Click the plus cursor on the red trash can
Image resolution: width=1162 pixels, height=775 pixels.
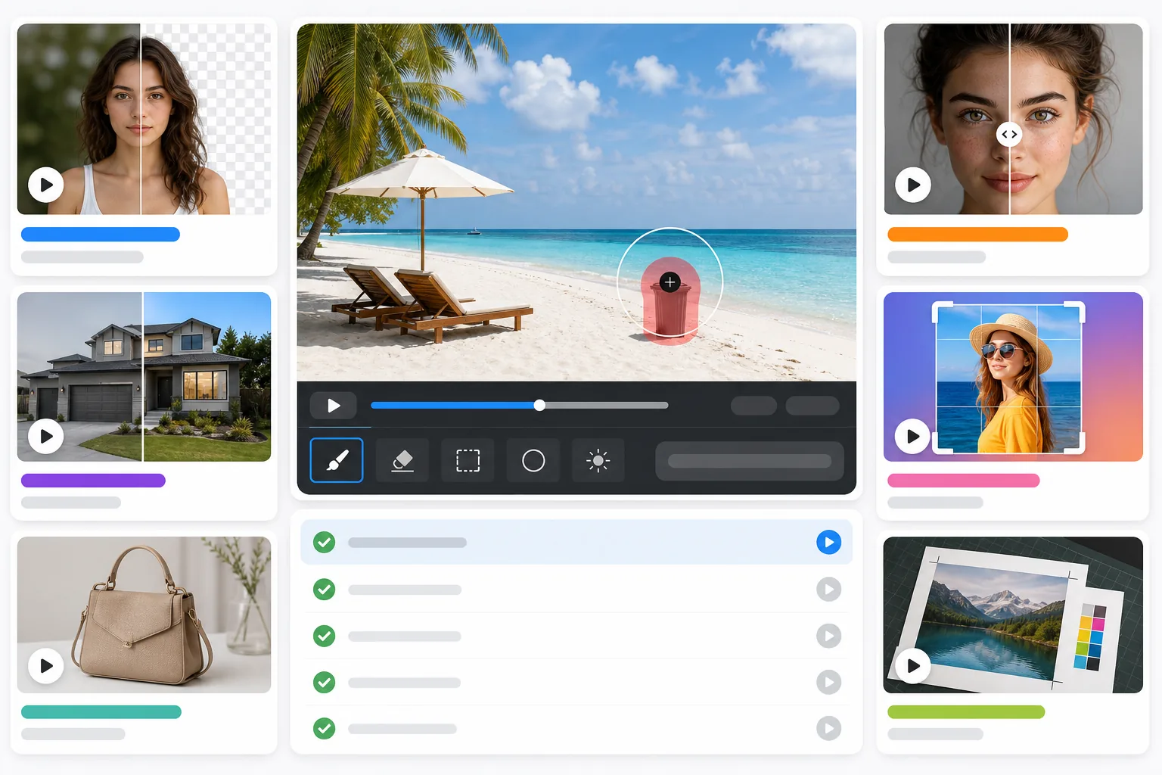click(670, 282)
